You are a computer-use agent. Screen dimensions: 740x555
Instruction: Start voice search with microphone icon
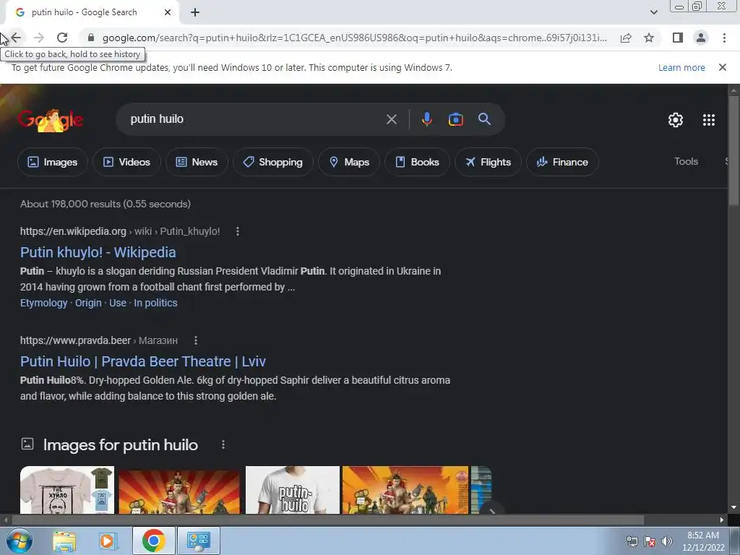coord(426,119)
